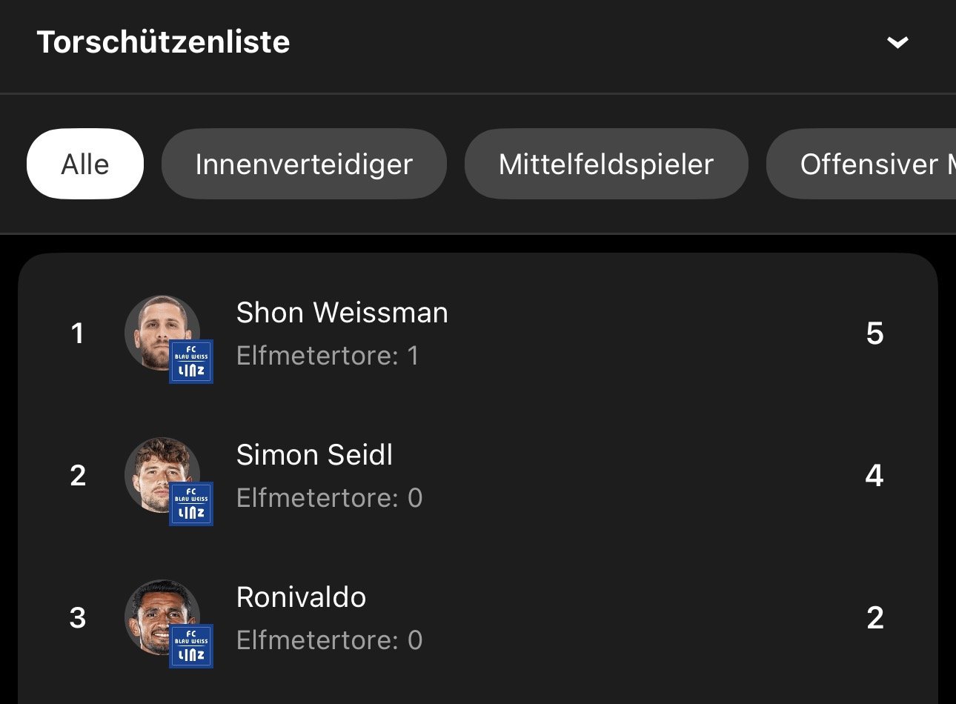Open Shon Weissman's player name link

342,313
